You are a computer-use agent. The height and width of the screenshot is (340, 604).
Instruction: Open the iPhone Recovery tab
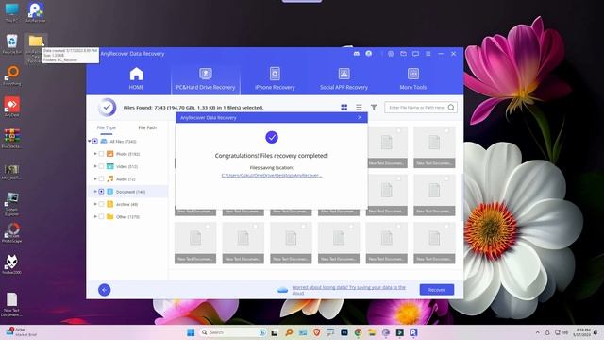275,79
